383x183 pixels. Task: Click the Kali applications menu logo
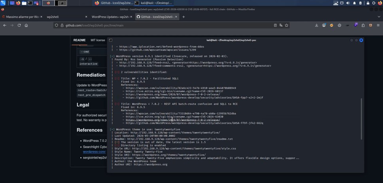pyautogui.click(x=3, y=3)
